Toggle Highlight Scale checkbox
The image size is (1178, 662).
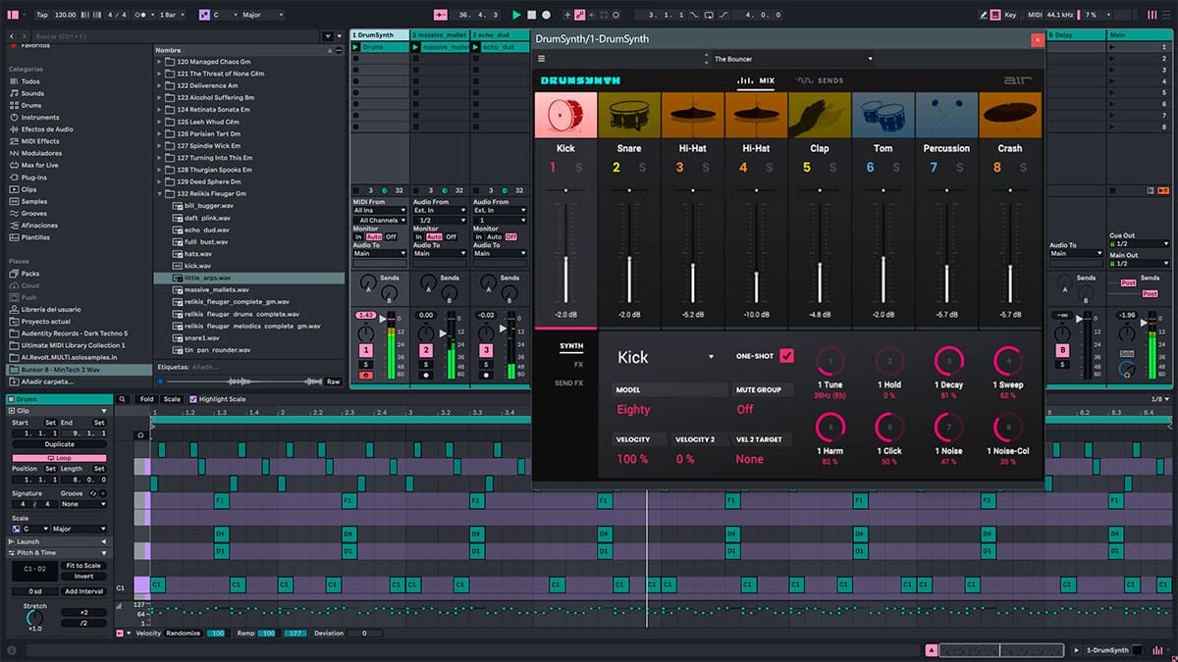point(193,399)
